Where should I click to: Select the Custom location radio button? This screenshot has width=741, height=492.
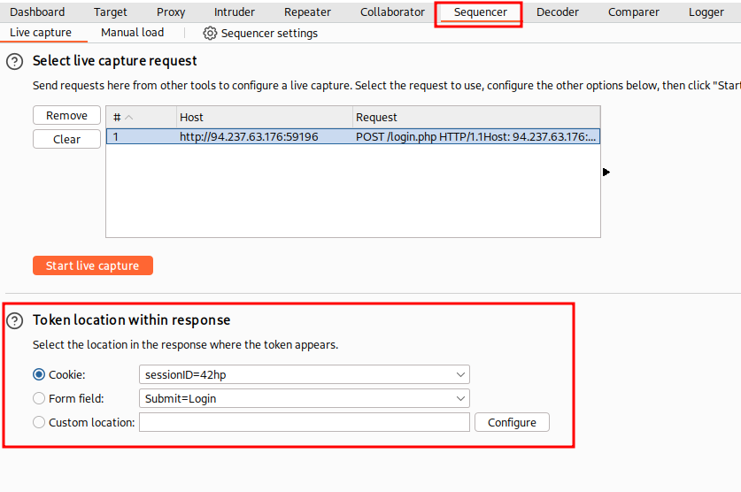coord(39,423)
